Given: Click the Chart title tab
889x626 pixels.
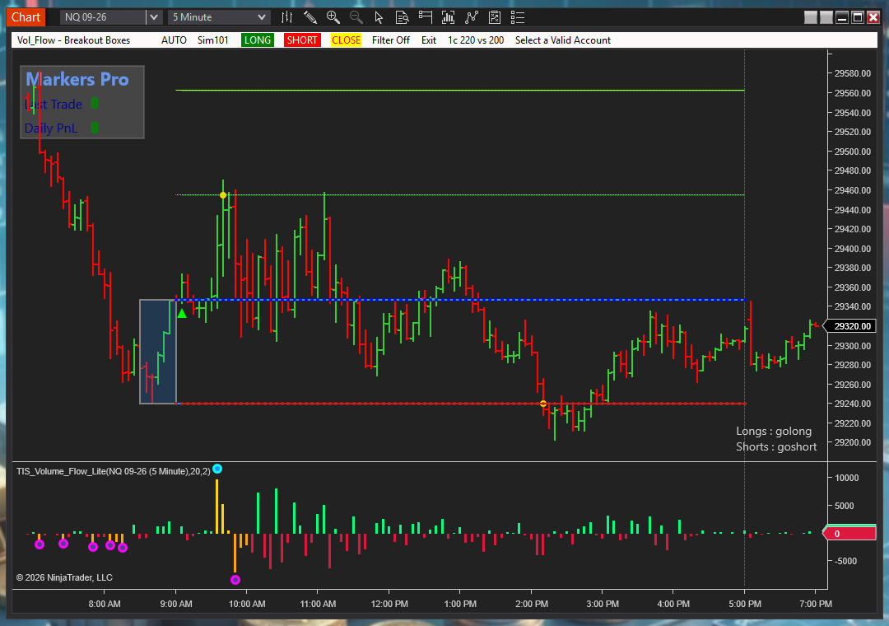Looking at the screenshot, I should click(x=26, y=17).
